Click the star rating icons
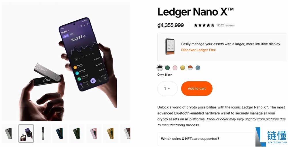 coord(204,25)
